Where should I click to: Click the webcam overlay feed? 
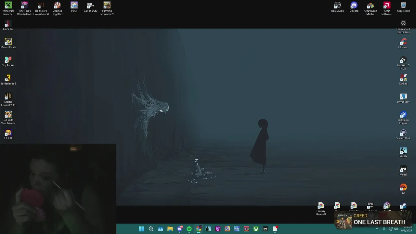[58, 189]
